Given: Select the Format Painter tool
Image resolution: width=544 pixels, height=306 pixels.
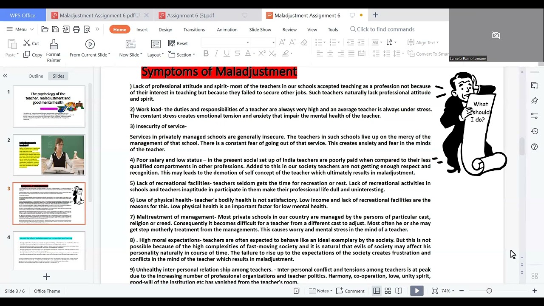Looking at the screenshot, I should pos(54,51).
